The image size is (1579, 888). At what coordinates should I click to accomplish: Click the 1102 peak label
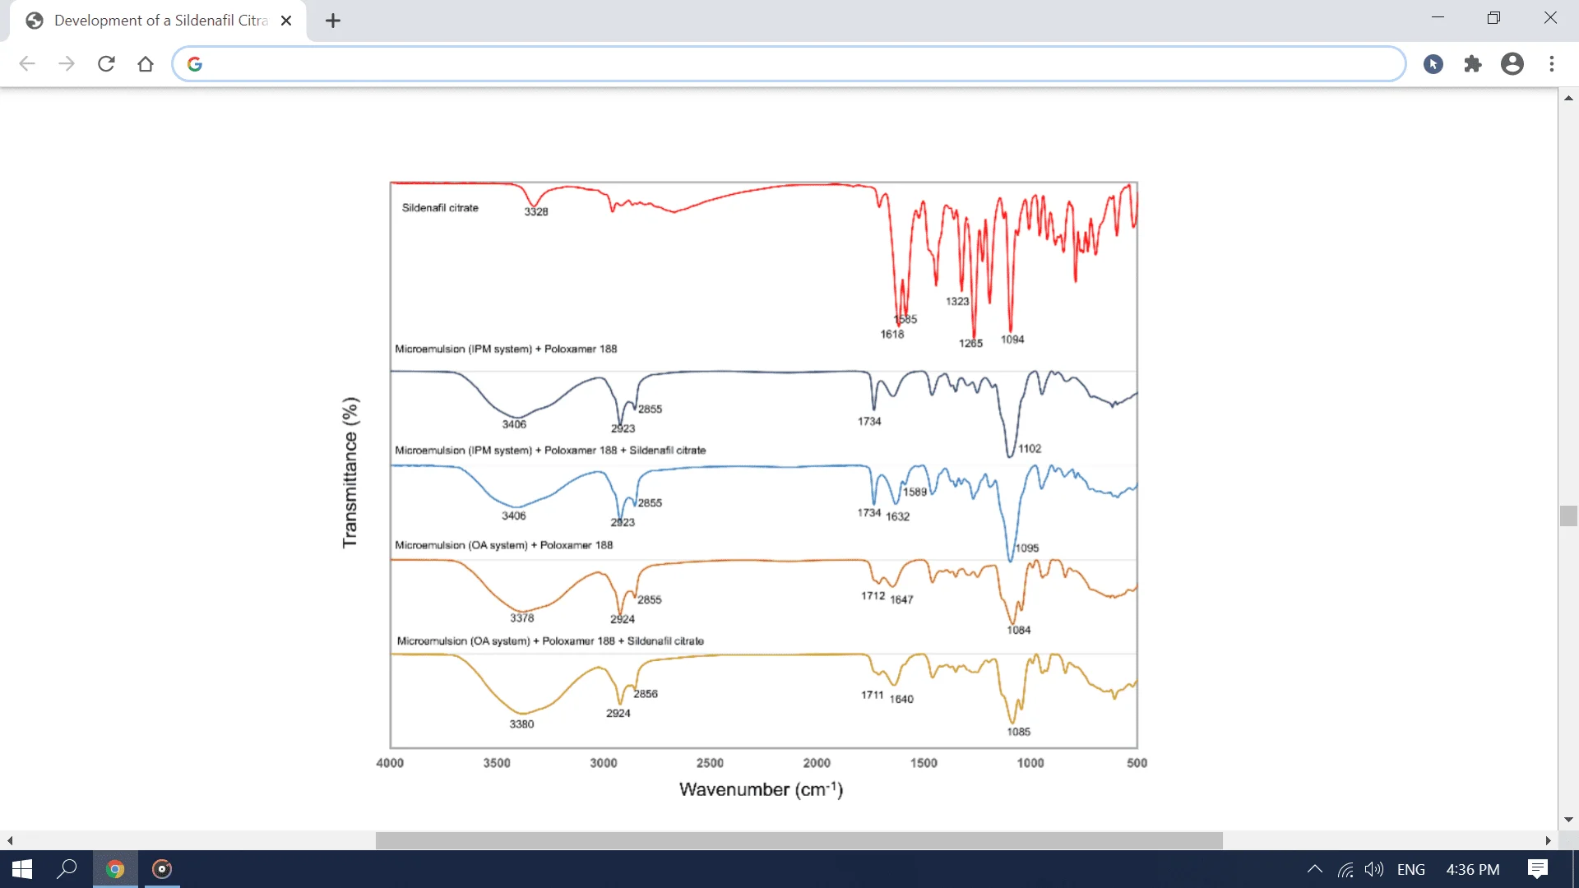(1030, 448)
